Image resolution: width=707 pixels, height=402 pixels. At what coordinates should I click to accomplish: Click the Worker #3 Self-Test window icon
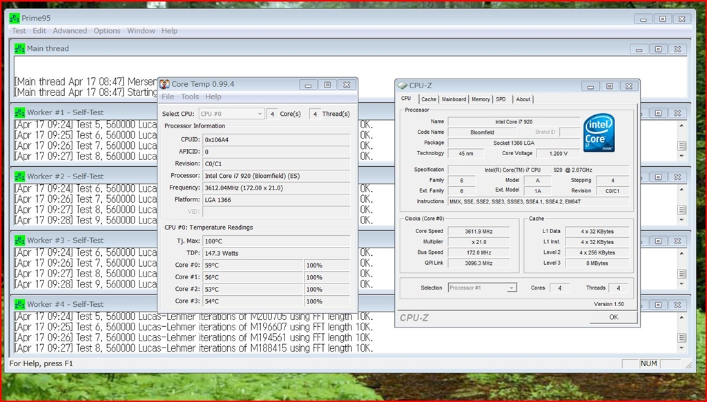click(x=19, y=240)
